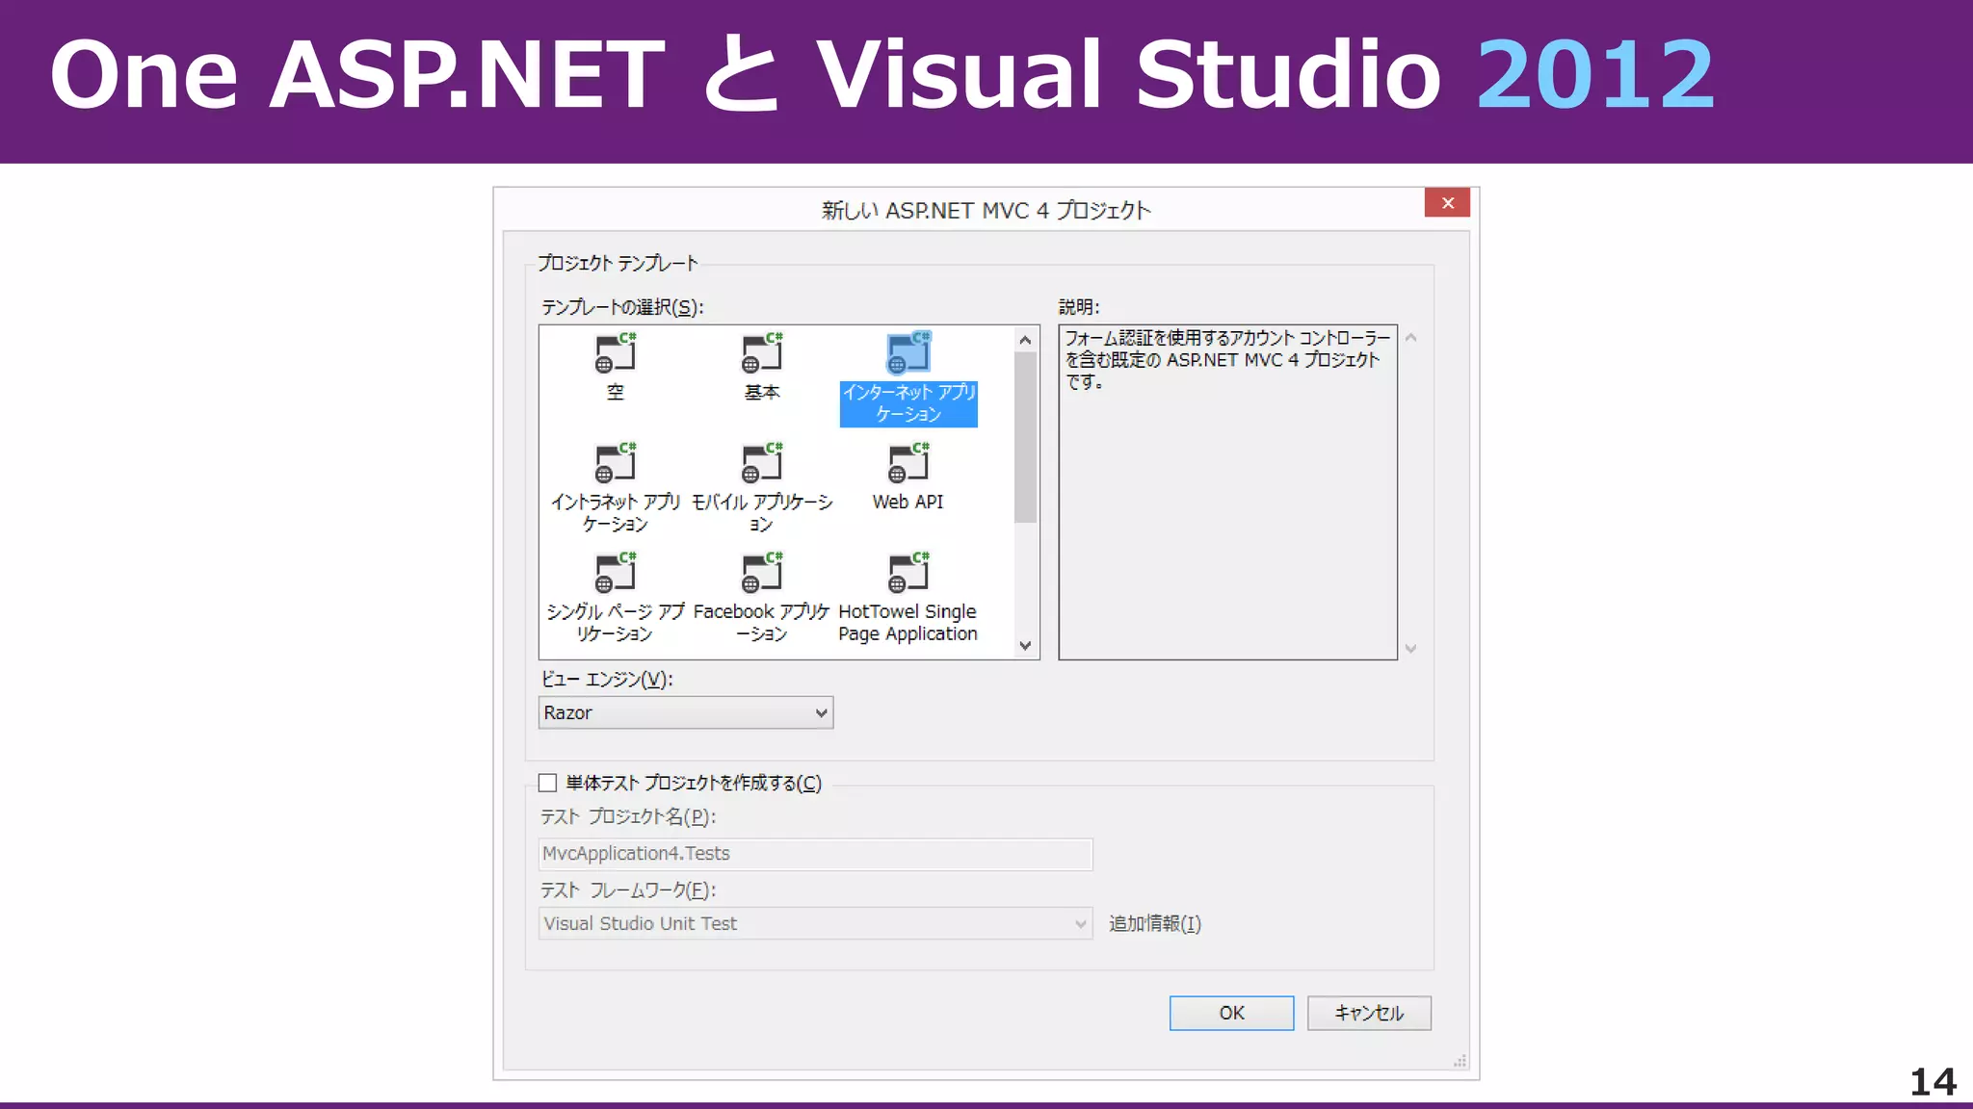Viewport: 1973px width, 1109px height.
Task: Click the MvcApplication4.Tests name field
Action: click(814, 854)
